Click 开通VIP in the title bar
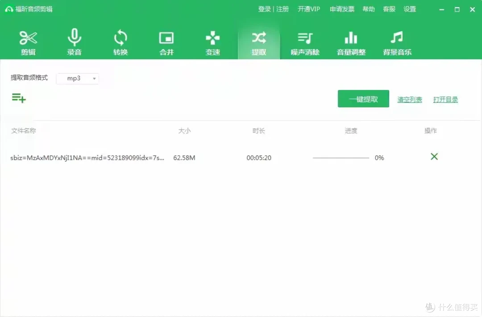482x317 pixels. [x=309, y=9]
